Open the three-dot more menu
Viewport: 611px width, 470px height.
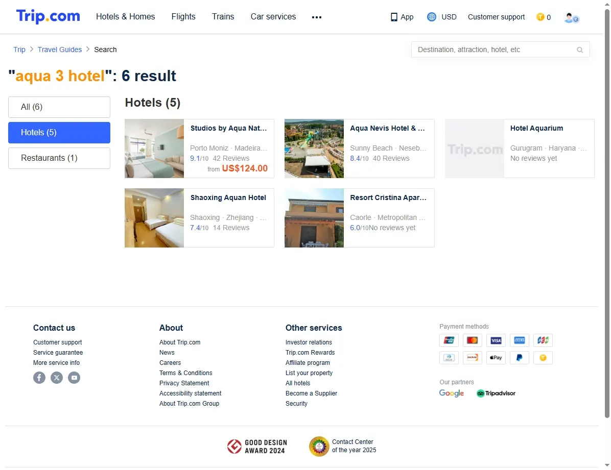pos(316,17)
